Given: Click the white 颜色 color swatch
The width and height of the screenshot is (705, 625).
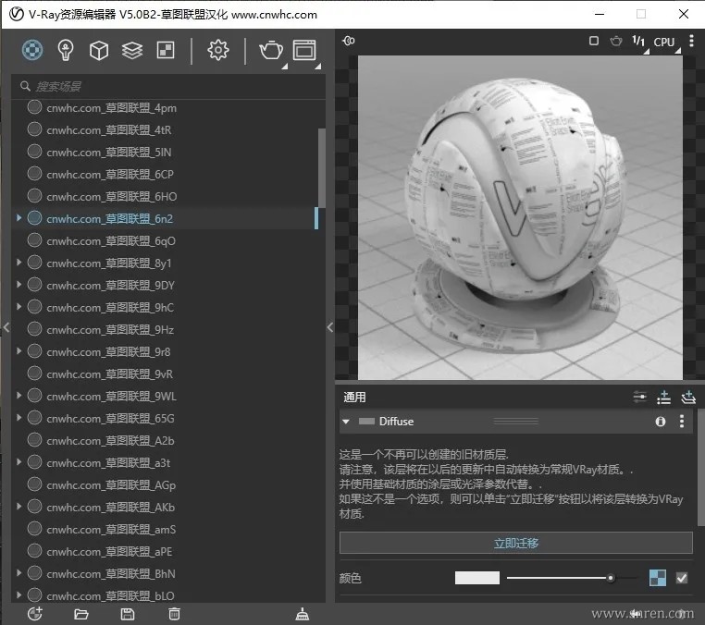Looking at the screenshot, I should coord(476,578).
